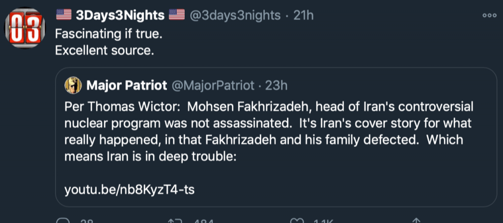Click the share upload arrow icon

[x=416, y=221]
